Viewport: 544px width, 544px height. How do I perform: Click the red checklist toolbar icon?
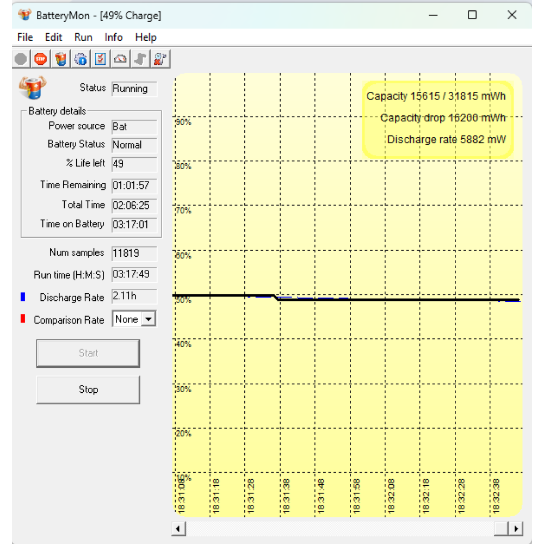tap(101, 59)
